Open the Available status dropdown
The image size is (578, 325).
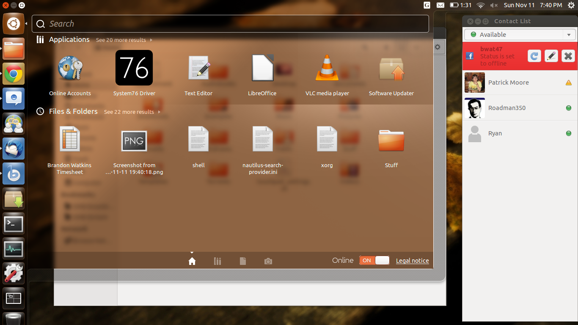520,35
